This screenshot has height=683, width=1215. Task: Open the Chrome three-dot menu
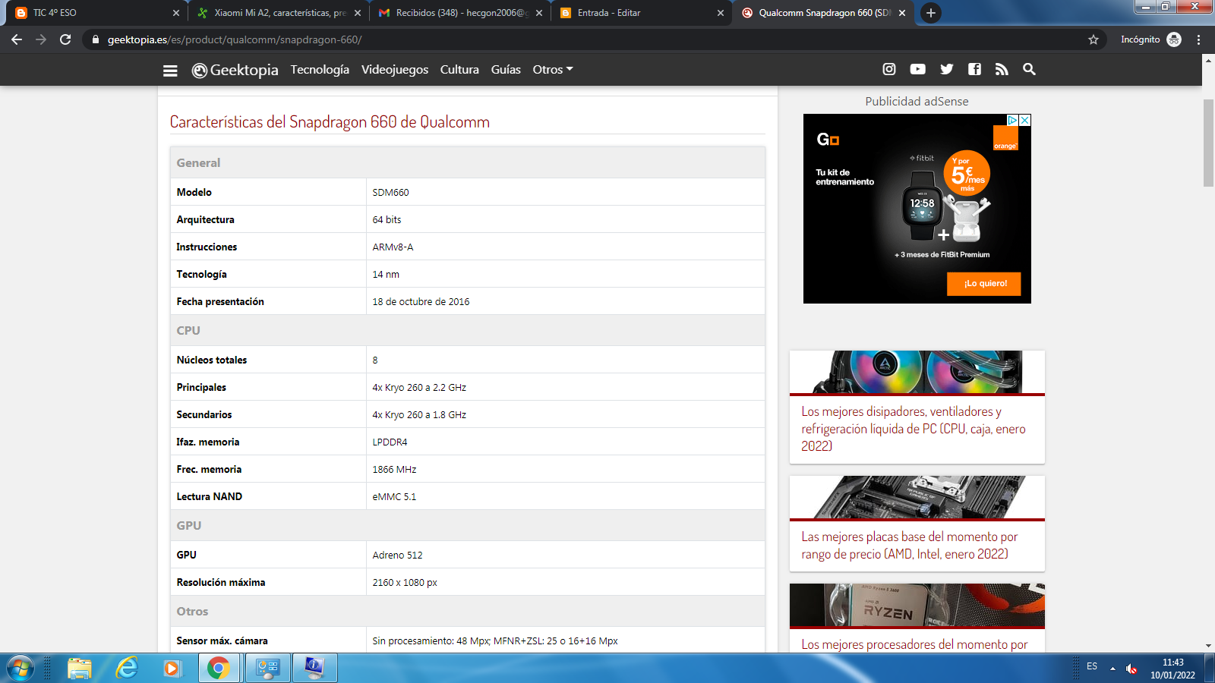(x=1199, y=39)
